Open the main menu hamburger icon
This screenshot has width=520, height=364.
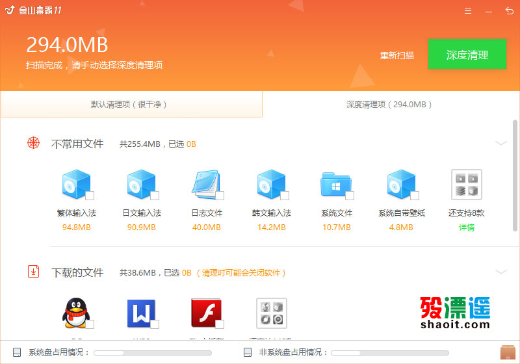coord(468,10)
